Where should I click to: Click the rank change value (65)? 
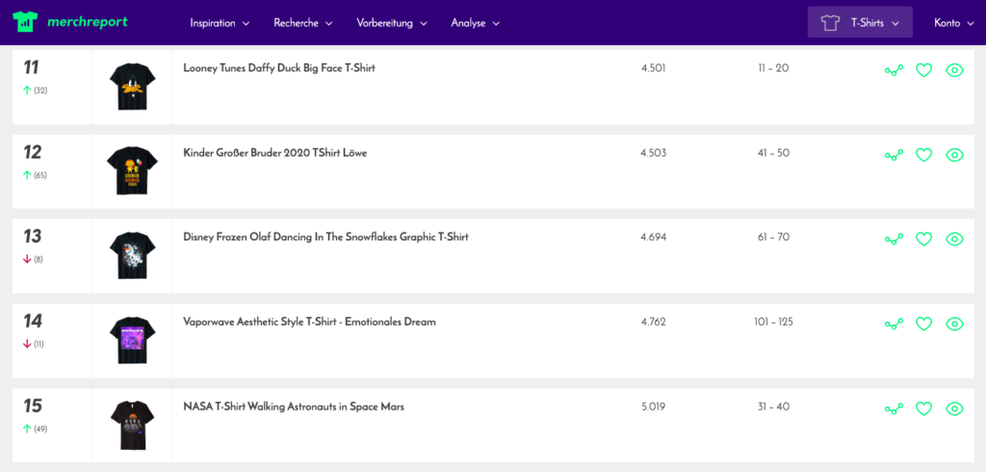40,175
